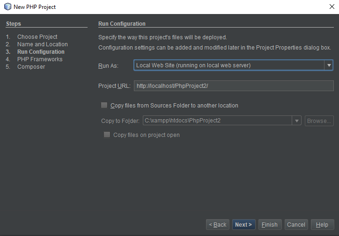The image size is (339, 236).
Task: Select Choose Project step in Steps list
Action: (37, 36)
